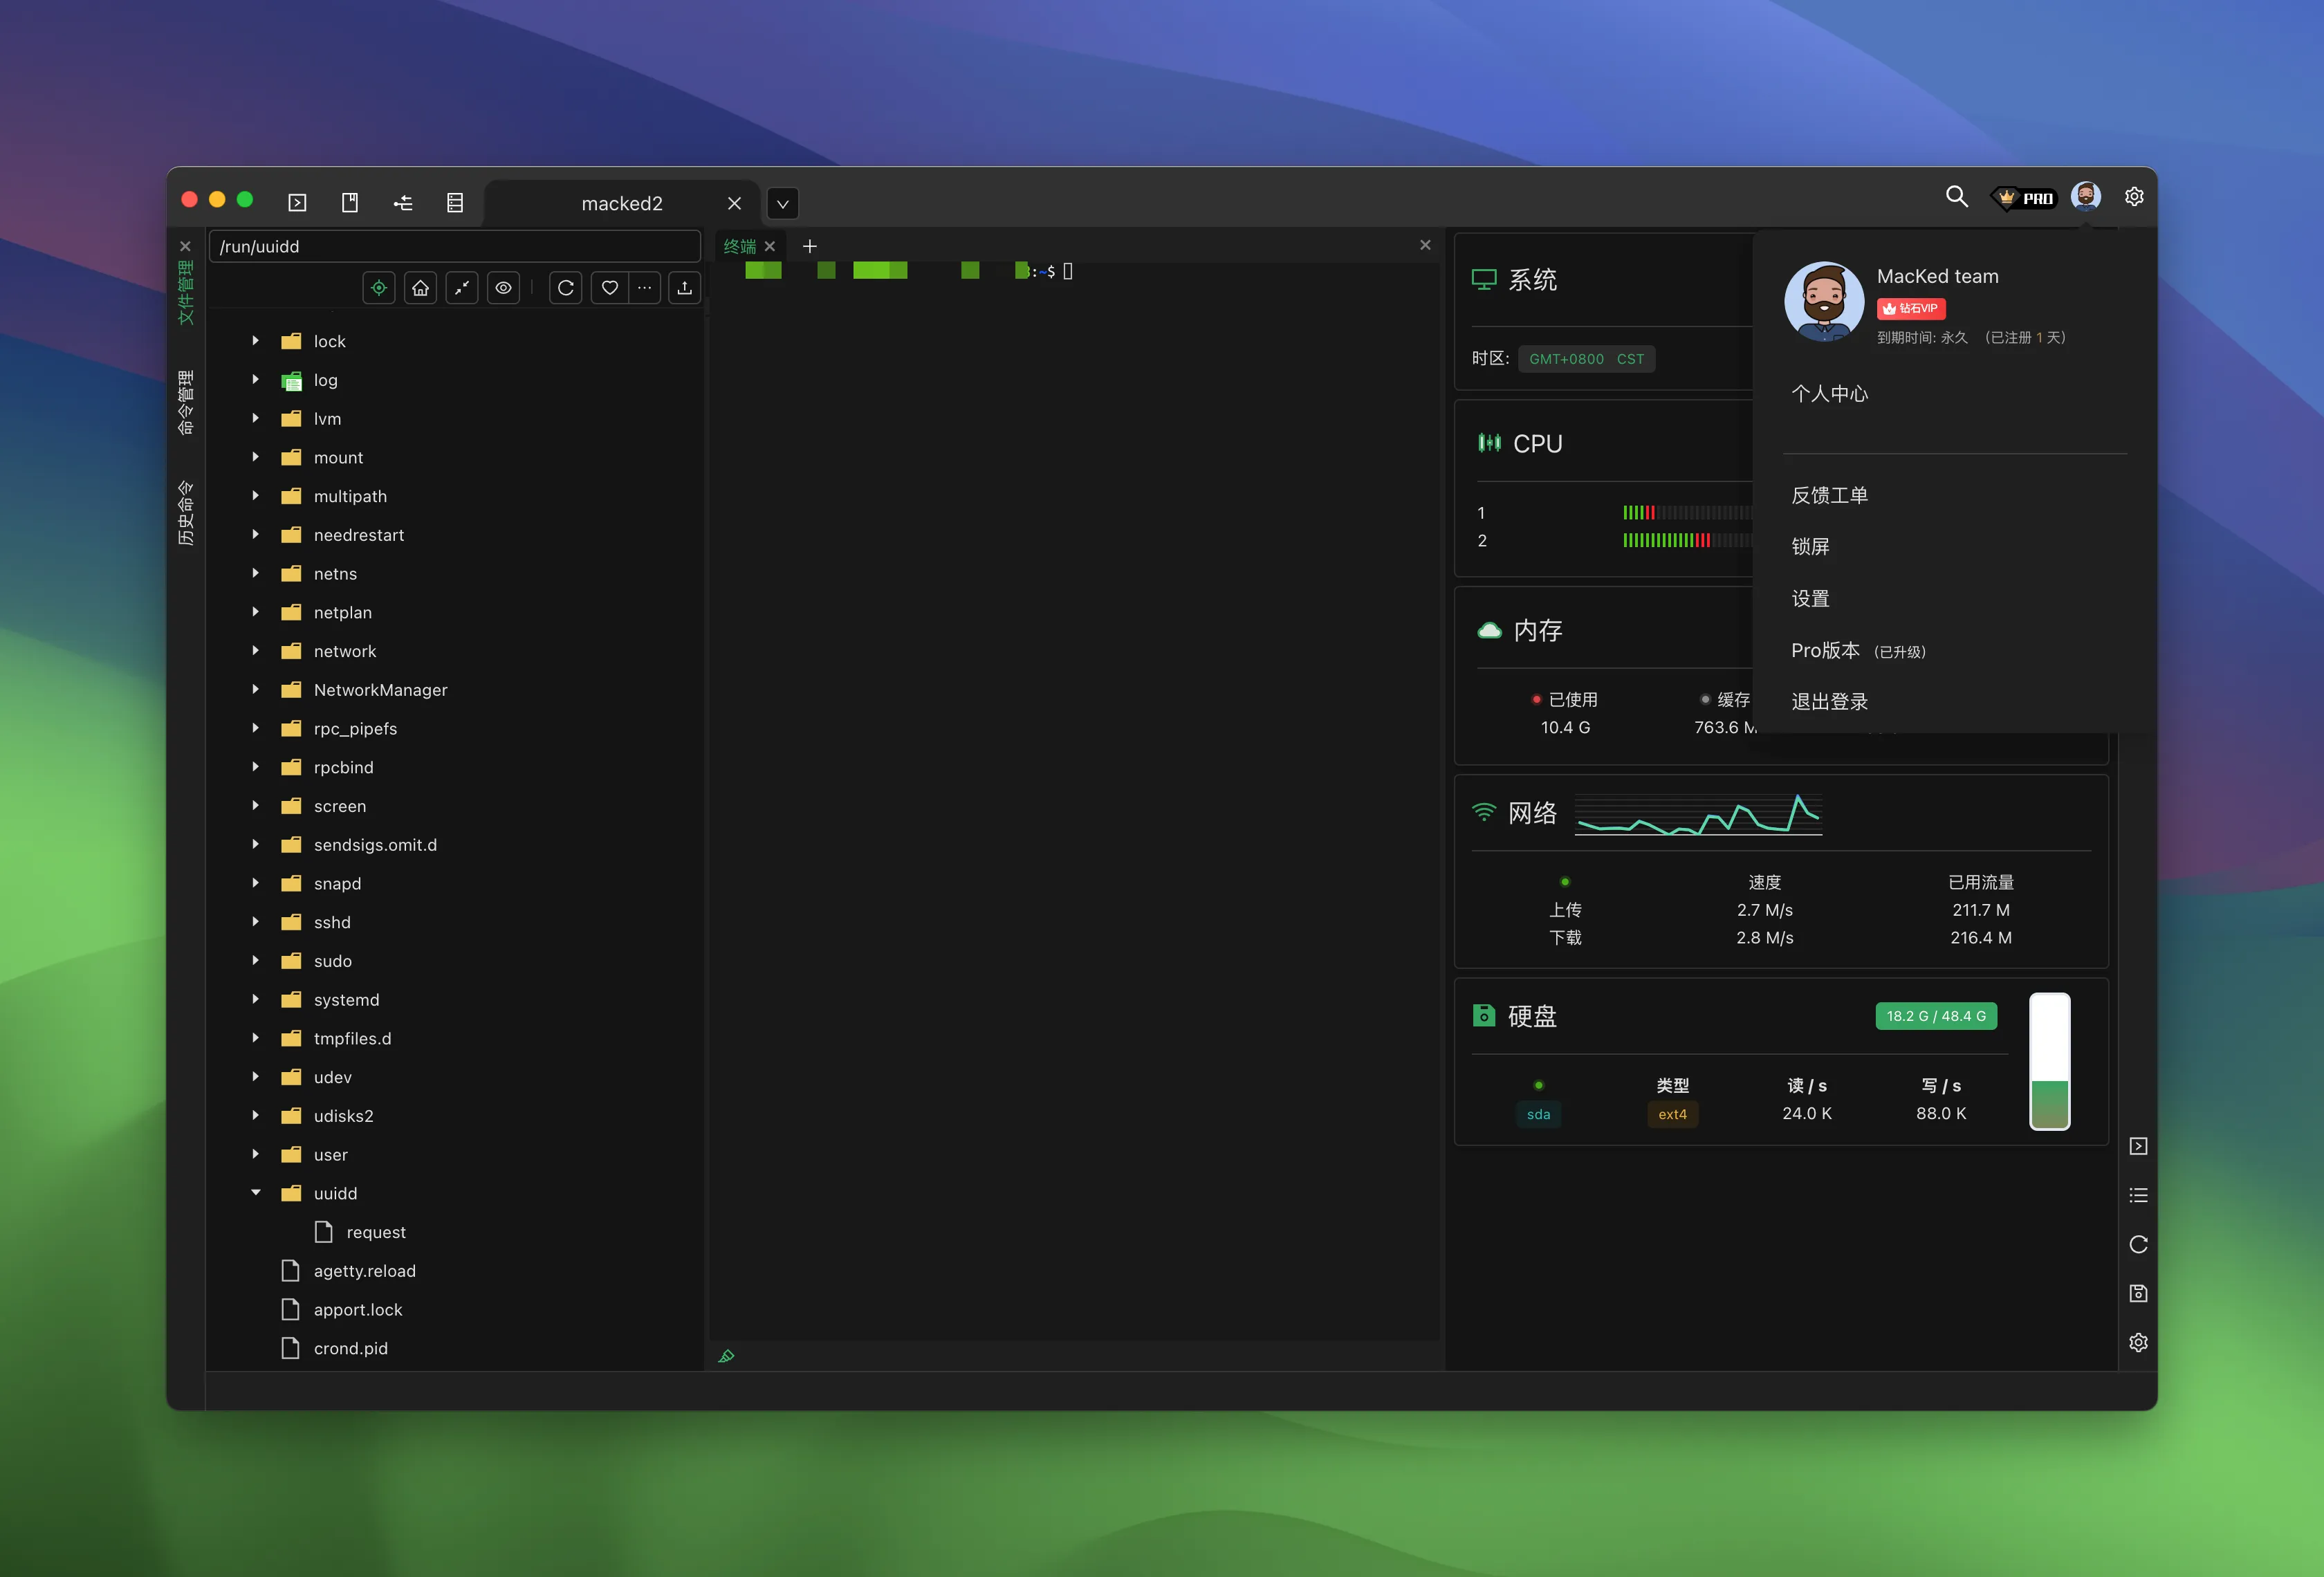Click the refresh icon in file toolbar
Viewport: 2324px width, 1577px height.
click(x=566, y=288)
